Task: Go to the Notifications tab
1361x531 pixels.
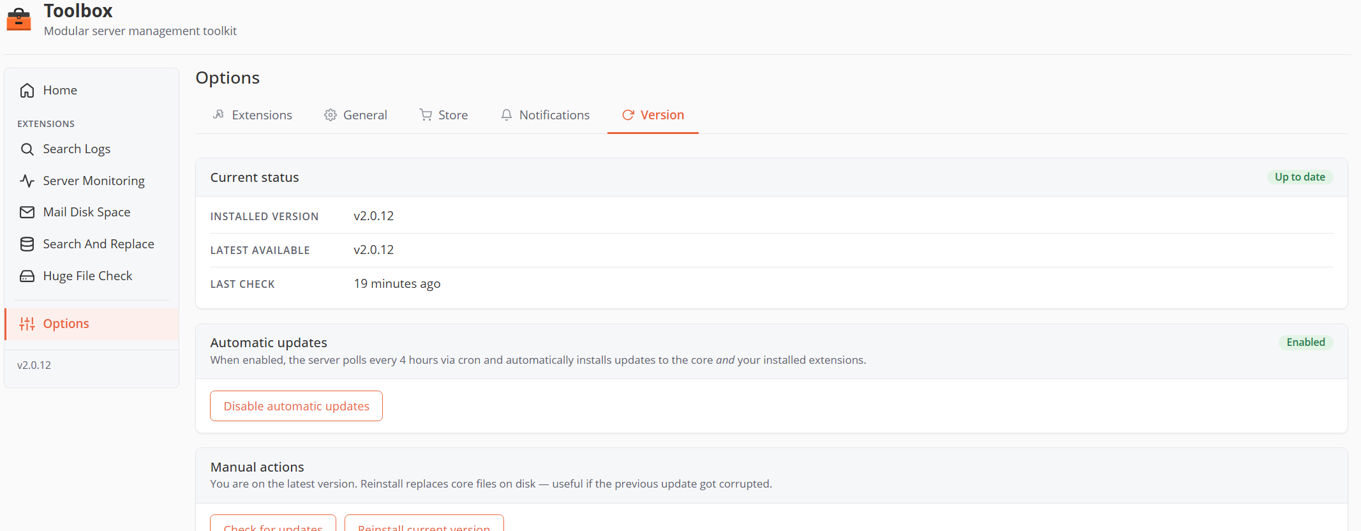Action: pyautogui.click(x=545, y=115)
